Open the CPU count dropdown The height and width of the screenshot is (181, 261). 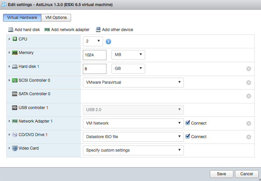[x=93, y=41]
